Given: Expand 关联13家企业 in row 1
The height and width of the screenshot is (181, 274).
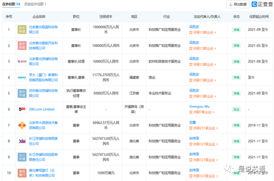Looking at the screenshot, I should tap(203, 33).
